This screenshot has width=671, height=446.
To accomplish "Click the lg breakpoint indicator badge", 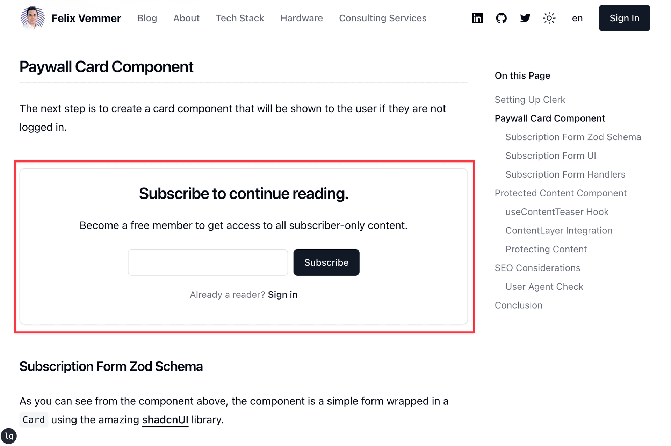I will coord(9,436).
